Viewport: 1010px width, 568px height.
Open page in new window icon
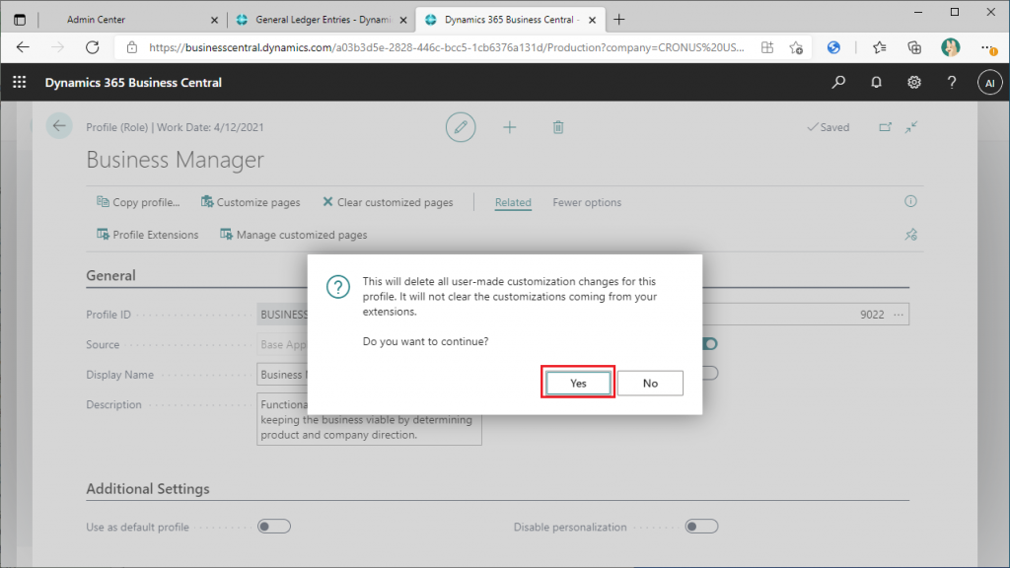tap(885, 127)
